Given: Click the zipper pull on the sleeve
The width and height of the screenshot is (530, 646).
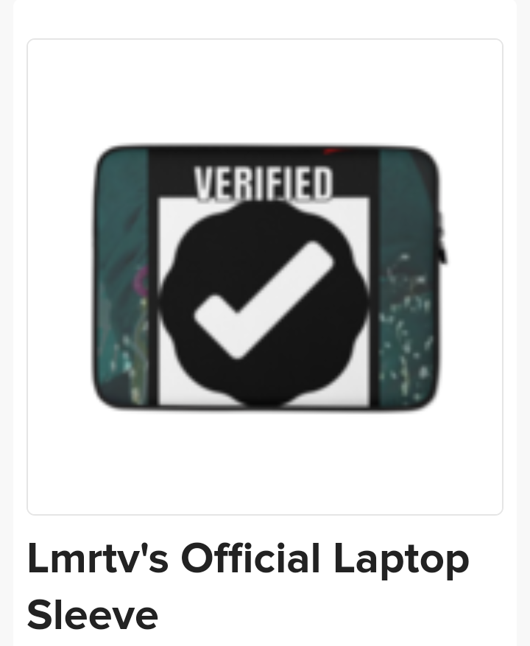Looking at the screenshot, I should (442, 239).
